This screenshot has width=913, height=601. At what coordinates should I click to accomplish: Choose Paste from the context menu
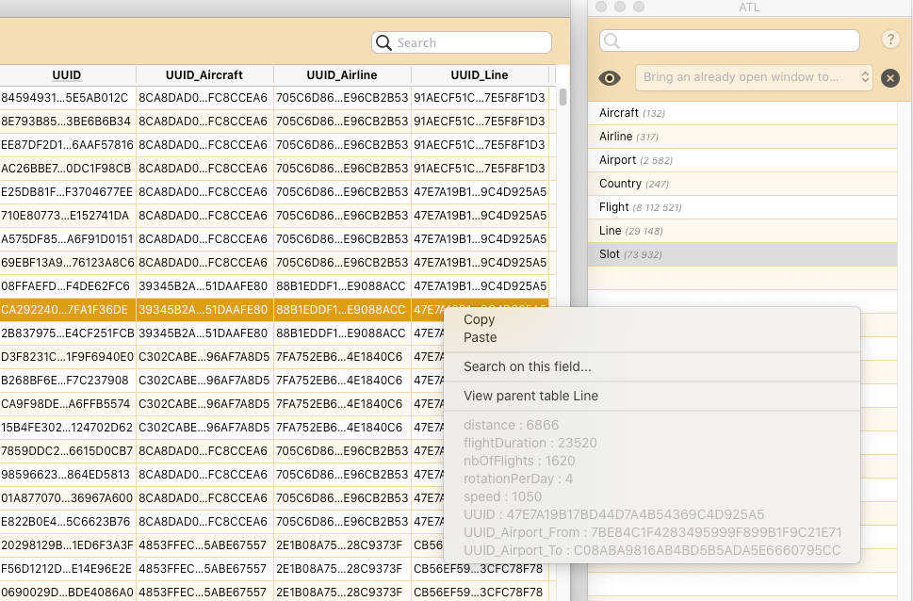coord(481,338)
